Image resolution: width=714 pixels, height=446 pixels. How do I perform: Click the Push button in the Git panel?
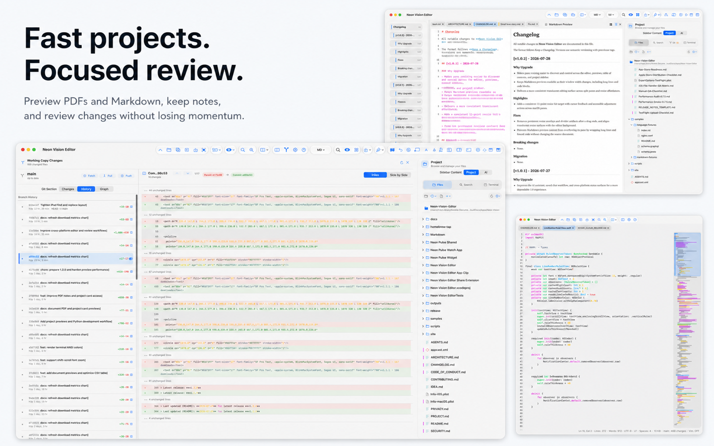pos(126,176)
